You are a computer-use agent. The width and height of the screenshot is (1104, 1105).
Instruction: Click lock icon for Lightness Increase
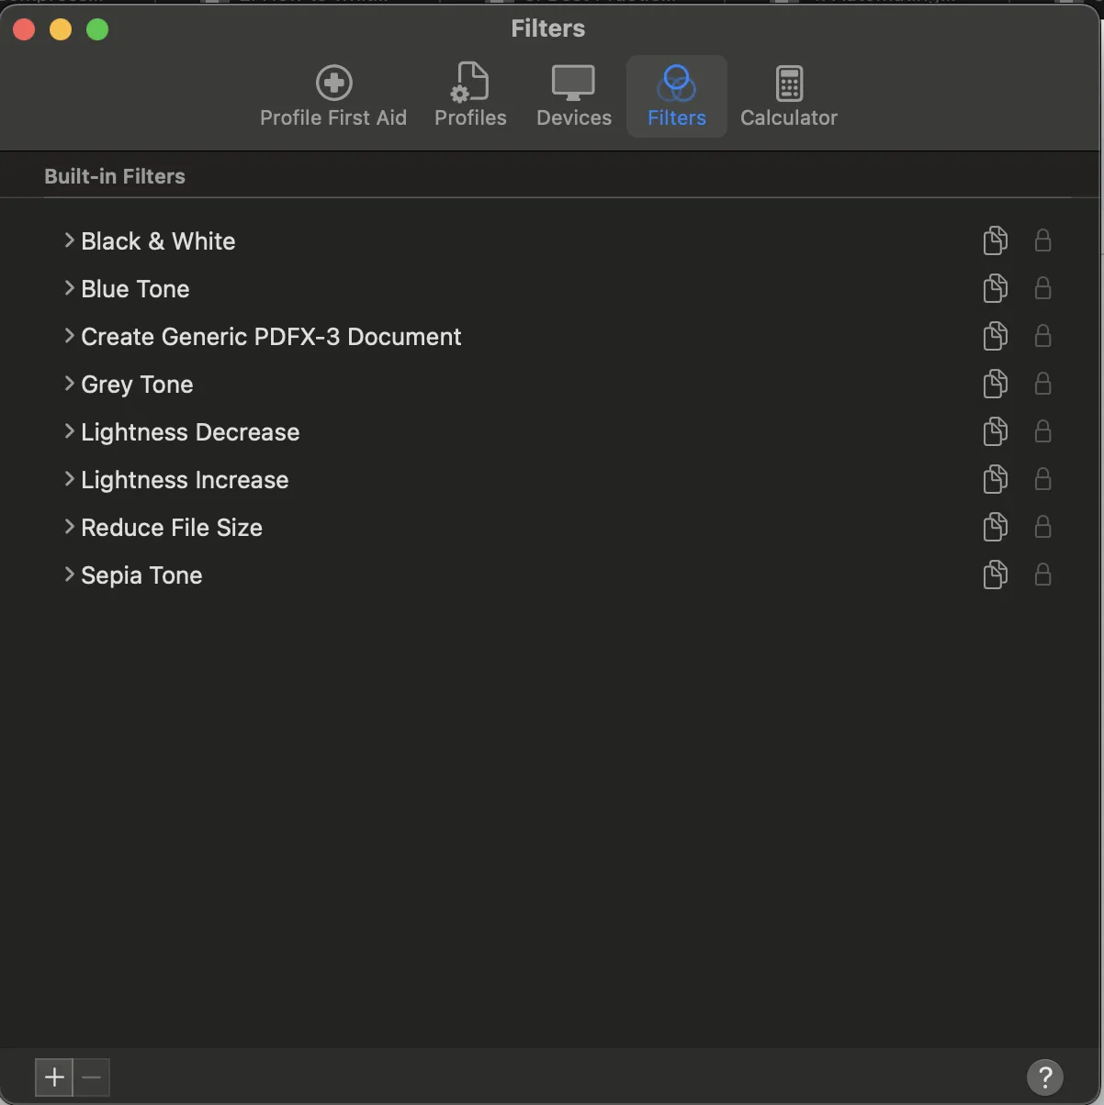click(x=1042, y=479)
